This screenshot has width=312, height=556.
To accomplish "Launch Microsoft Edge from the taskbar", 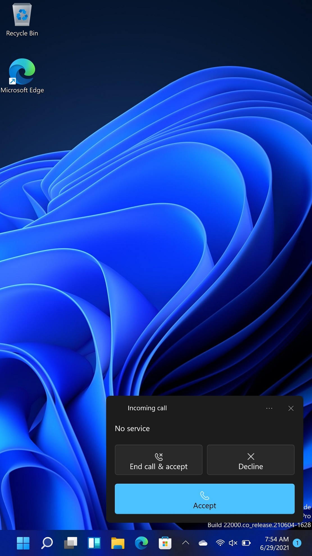I will click(141, 543).
